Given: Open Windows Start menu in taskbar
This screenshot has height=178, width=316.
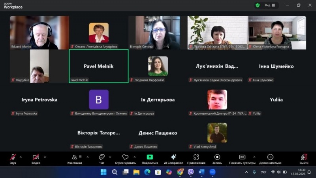Looking at the screenshot, I should 103,172.
